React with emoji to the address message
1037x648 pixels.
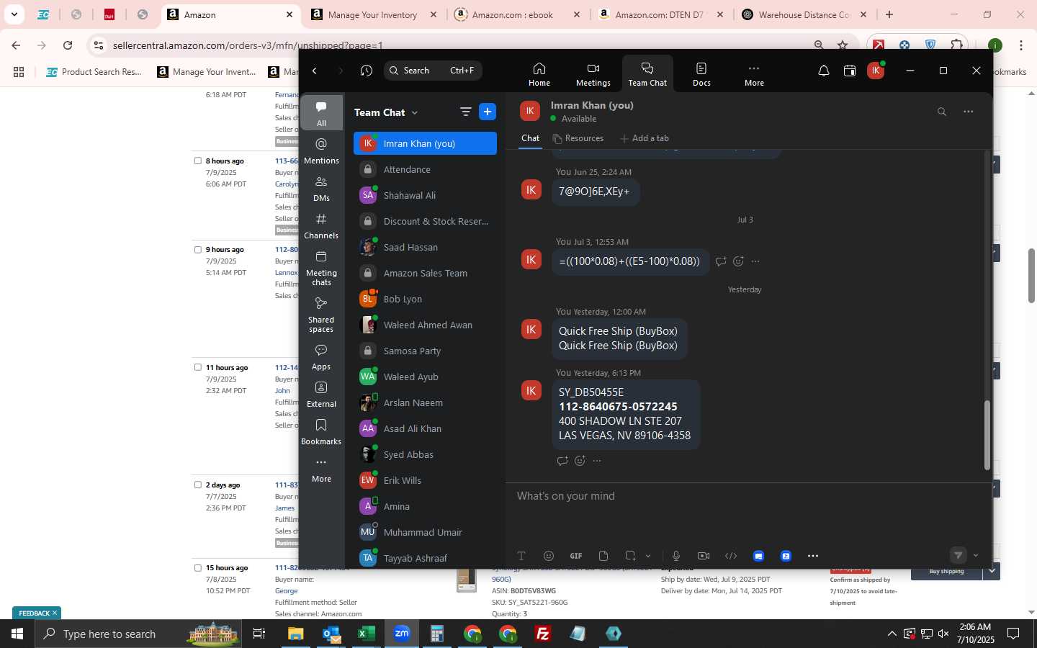(580, 461)
